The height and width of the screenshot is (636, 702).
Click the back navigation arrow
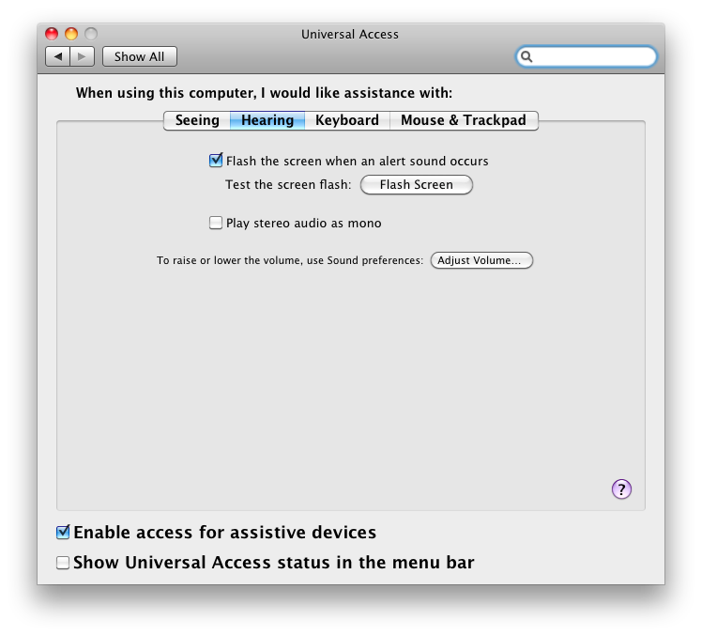pos(58,56)
